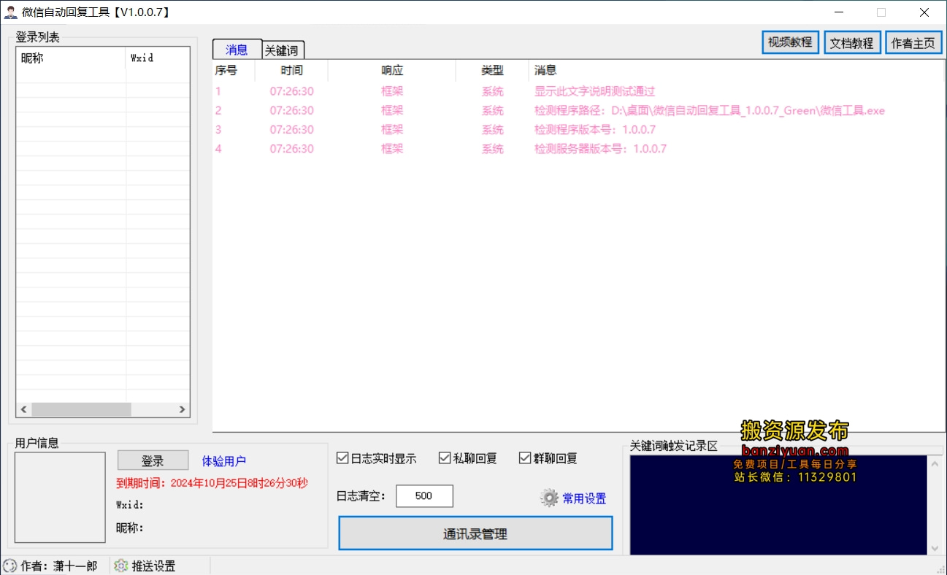The image size is (947, 575).
Task: Visit 作者主页 via its button
Action: coord(913,42)
